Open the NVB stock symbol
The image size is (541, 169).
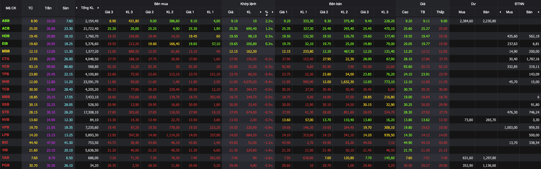coord(6,120)
